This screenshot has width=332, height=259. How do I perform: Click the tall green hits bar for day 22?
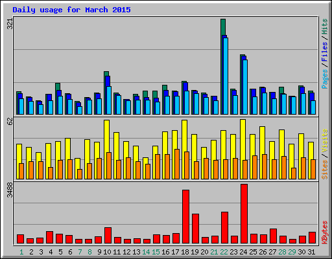click(x=223, y=27)
